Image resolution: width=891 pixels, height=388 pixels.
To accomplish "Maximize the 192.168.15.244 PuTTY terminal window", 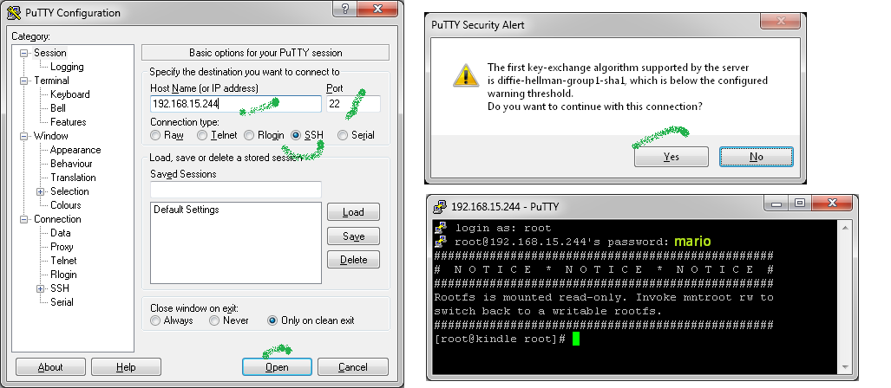I will pos(800,203).
